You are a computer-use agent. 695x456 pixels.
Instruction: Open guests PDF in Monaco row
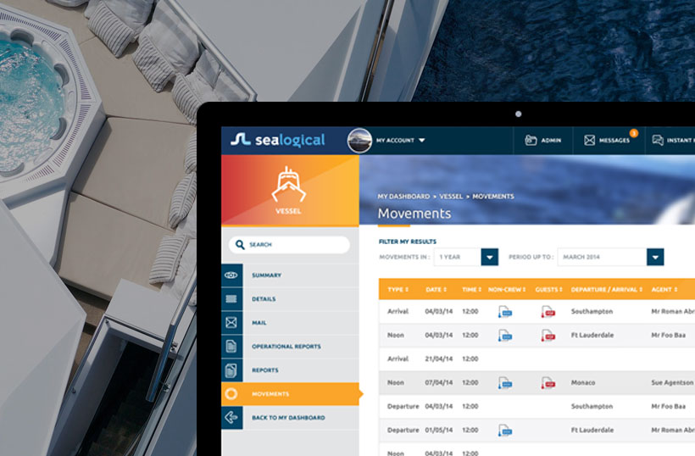(548, 383)
